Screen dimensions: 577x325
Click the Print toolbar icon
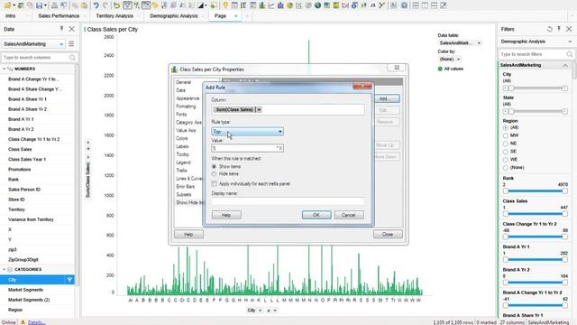click(54, 5)
